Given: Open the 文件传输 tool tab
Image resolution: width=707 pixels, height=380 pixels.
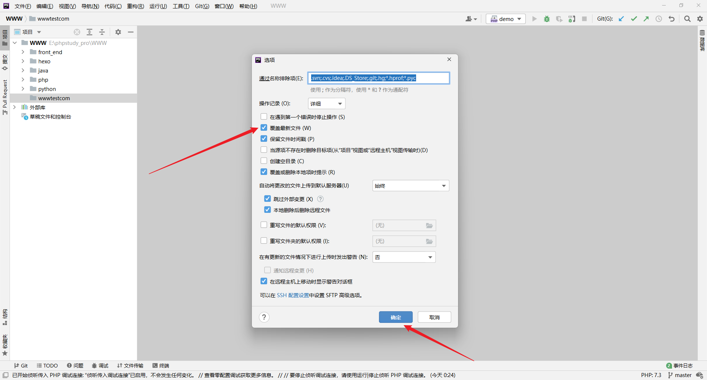Looking at the screenshot, I should tap(130, 366).
